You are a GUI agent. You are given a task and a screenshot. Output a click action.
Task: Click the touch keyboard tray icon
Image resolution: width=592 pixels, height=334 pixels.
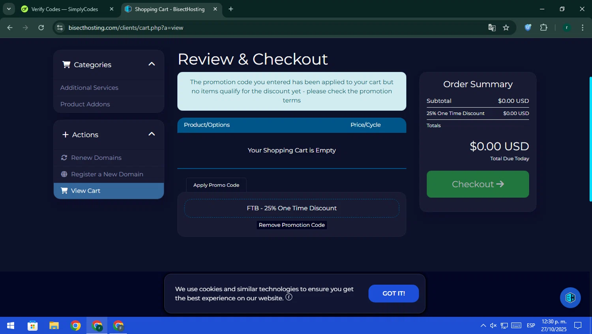pos(516,326)
